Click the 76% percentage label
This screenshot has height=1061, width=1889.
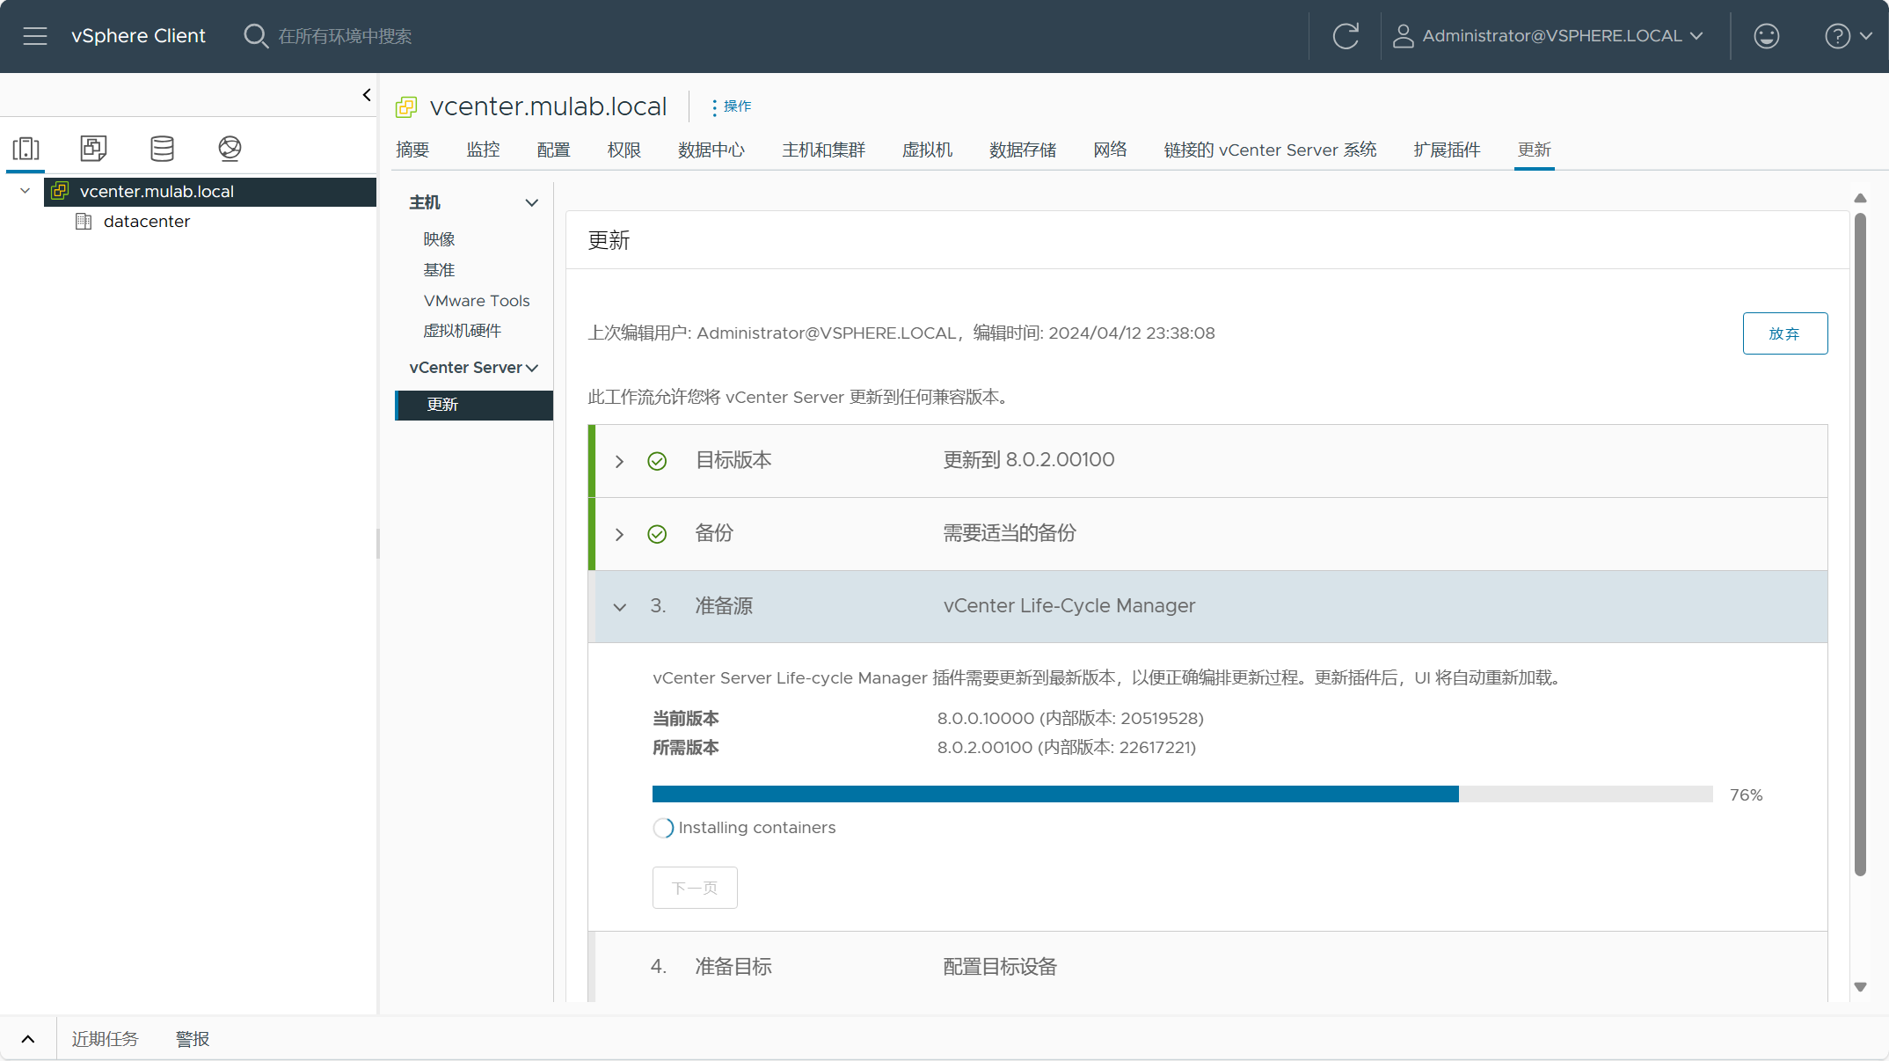1746,795
